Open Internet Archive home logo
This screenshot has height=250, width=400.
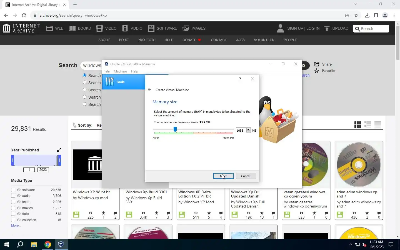click(21, 28)
